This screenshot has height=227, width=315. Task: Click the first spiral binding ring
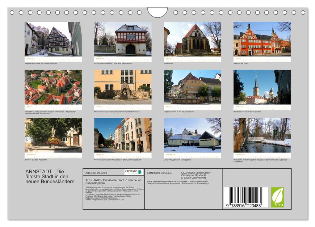[12, 12]
